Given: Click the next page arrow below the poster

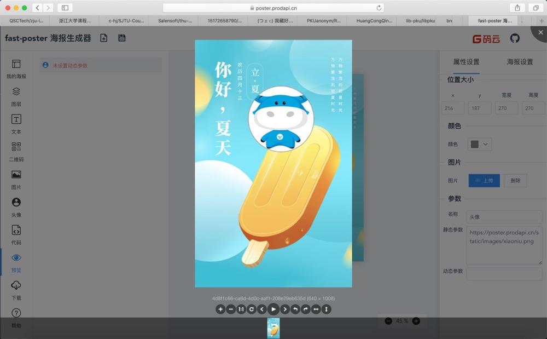Looking at the screenshot, I should click(x=285, y=309).
